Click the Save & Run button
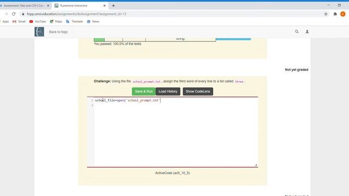 144,91
